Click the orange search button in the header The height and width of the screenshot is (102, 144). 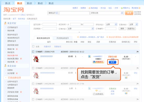click(x=129, y=13)
